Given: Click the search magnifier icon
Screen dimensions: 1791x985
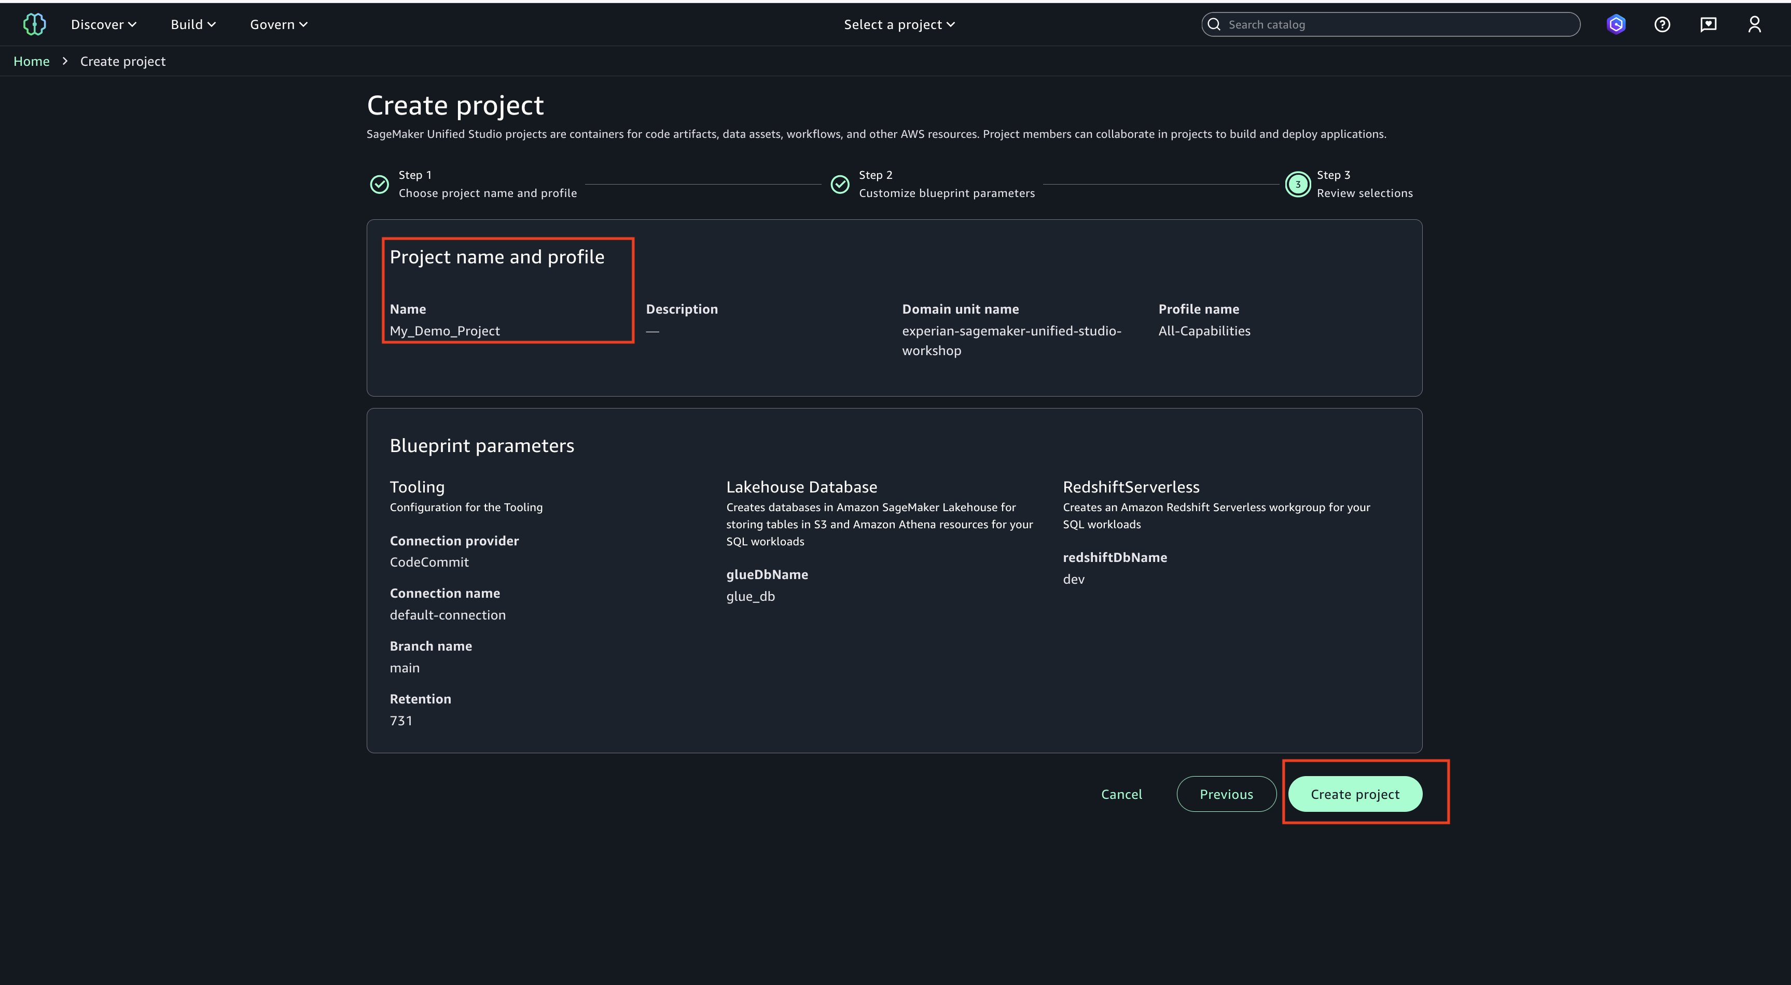Looking at the screenshot, I should point(1214,24).
